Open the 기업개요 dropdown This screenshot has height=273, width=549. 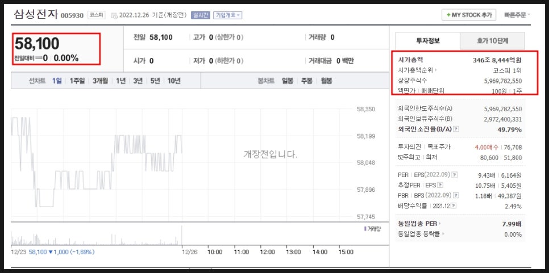click(x=227, y=15)
